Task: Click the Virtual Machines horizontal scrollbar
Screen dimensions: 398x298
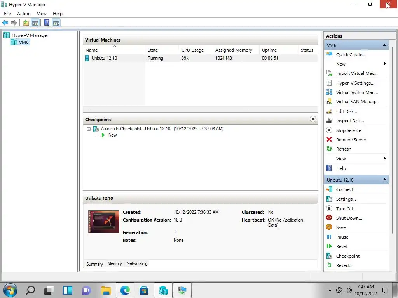Action: (169, 109)
